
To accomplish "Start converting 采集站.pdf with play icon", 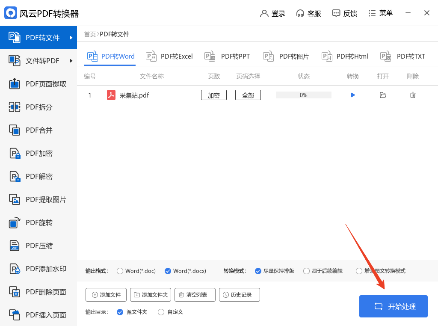I will point(353,95).
